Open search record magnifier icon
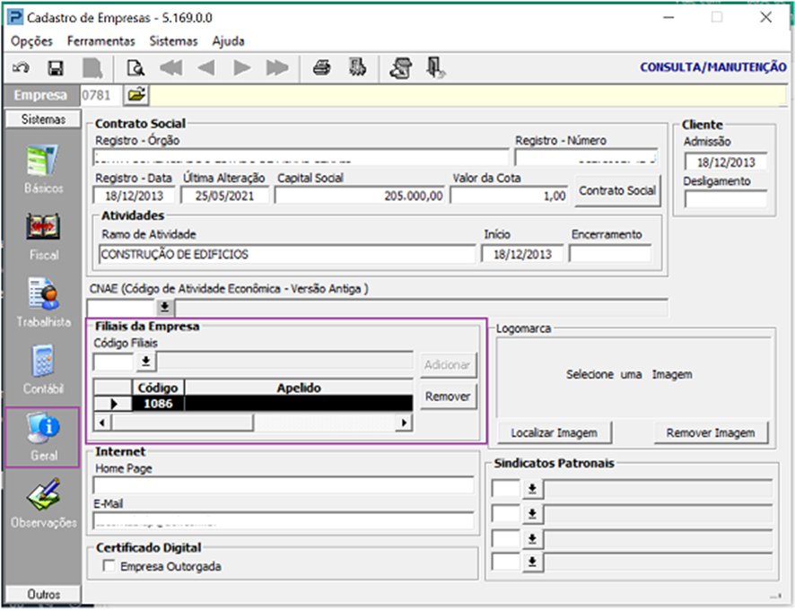The image size is (795, 611). click(x=135, y=68)
